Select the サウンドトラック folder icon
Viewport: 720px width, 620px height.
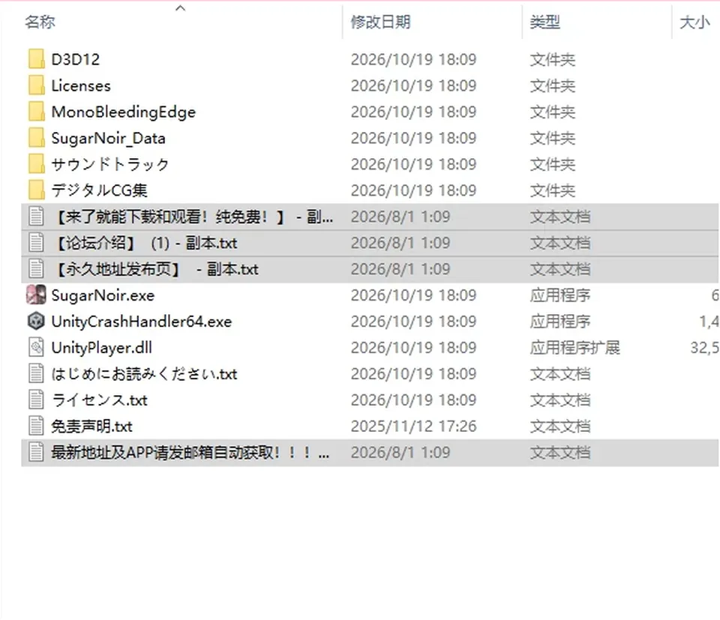tap(36, 164)
